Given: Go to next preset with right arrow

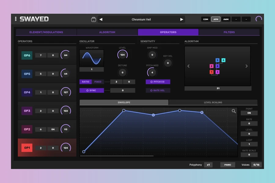Looking at the screenshot, I should click(x=182, y=20).
